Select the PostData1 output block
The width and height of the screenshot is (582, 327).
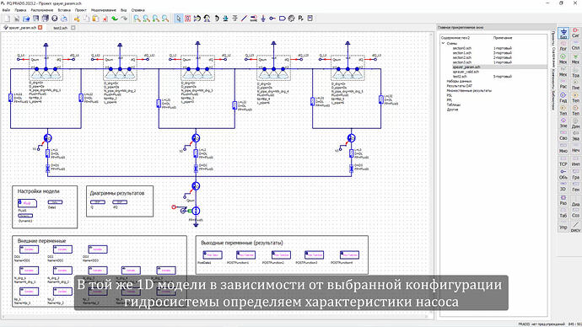coord(213,255)
